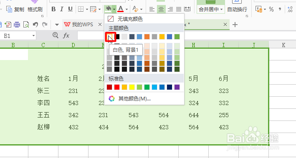
Task: Redo the last action
Action: 45,25
